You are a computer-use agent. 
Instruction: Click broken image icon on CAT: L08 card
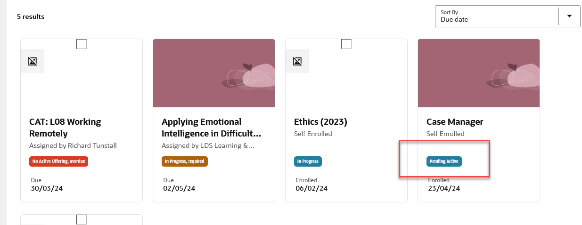coord(33,61)
